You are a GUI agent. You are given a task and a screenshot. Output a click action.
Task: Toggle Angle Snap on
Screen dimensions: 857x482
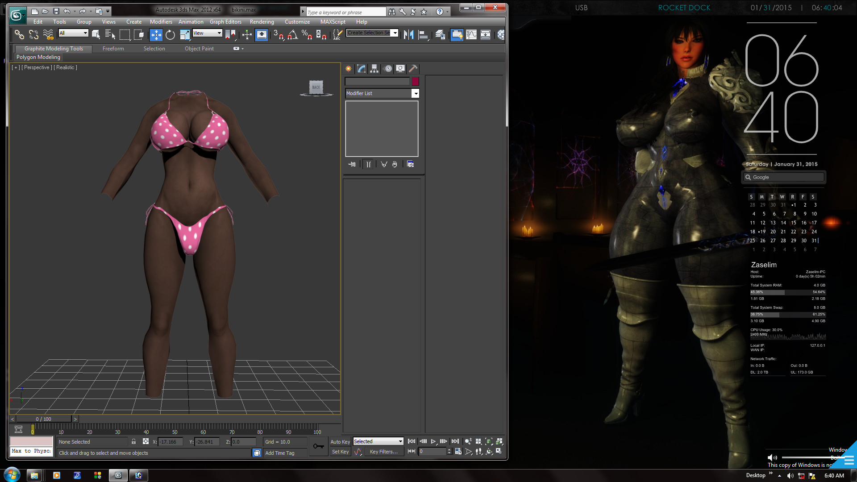click(293, 34)
